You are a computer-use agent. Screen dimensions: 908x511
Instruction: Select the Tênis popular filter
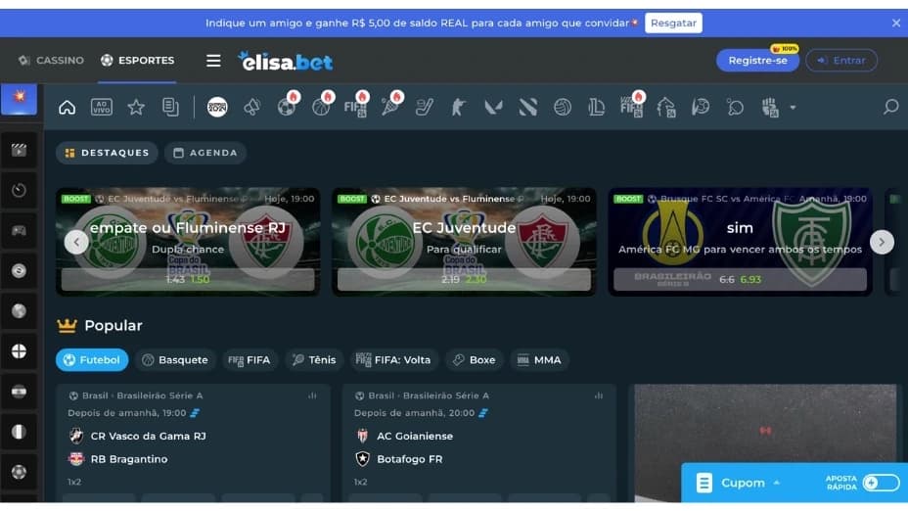click(x=314, y=360)
